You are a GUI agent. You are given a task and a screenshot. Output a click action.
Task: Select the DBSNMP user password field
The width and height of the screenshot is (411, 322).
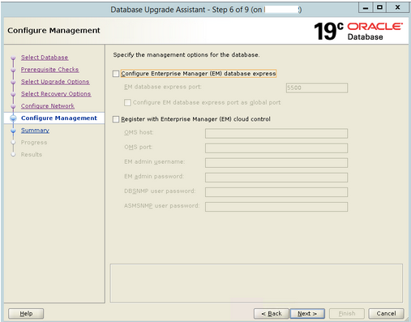(276, 192)
